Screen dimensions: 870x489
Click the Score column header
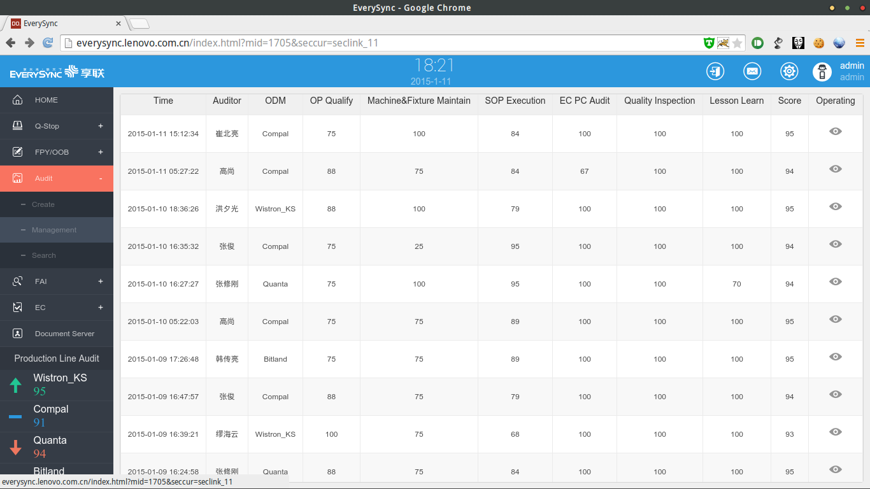tap(790, 101)
